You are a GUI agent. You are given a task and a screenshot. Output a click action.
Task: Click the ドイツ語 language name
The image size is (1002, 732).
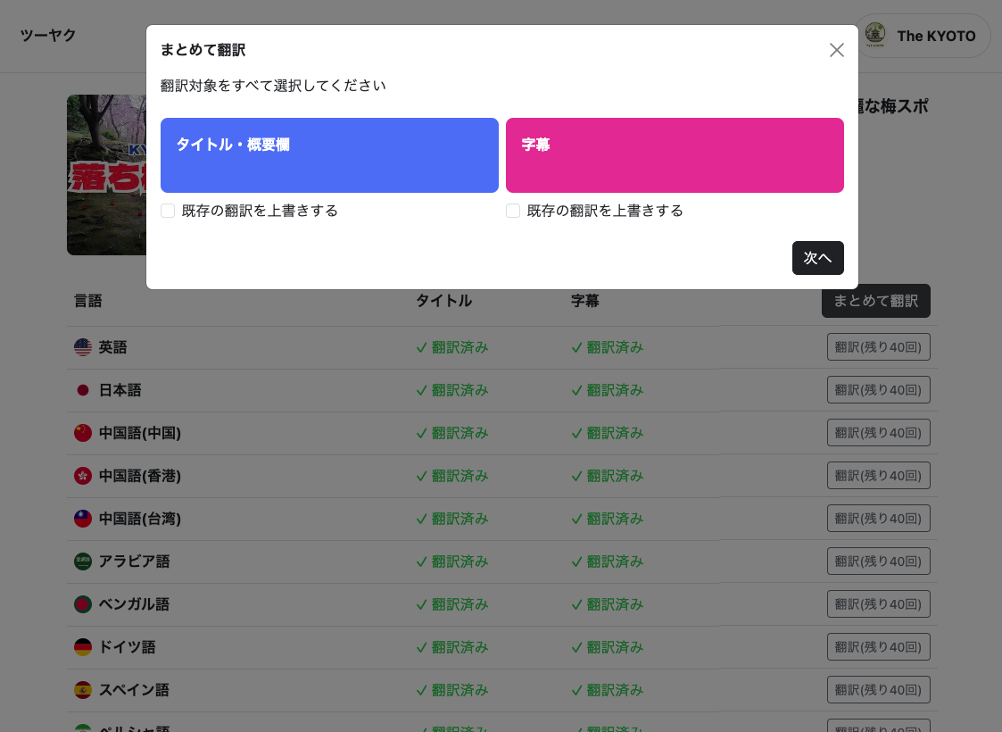click(128, 647)
